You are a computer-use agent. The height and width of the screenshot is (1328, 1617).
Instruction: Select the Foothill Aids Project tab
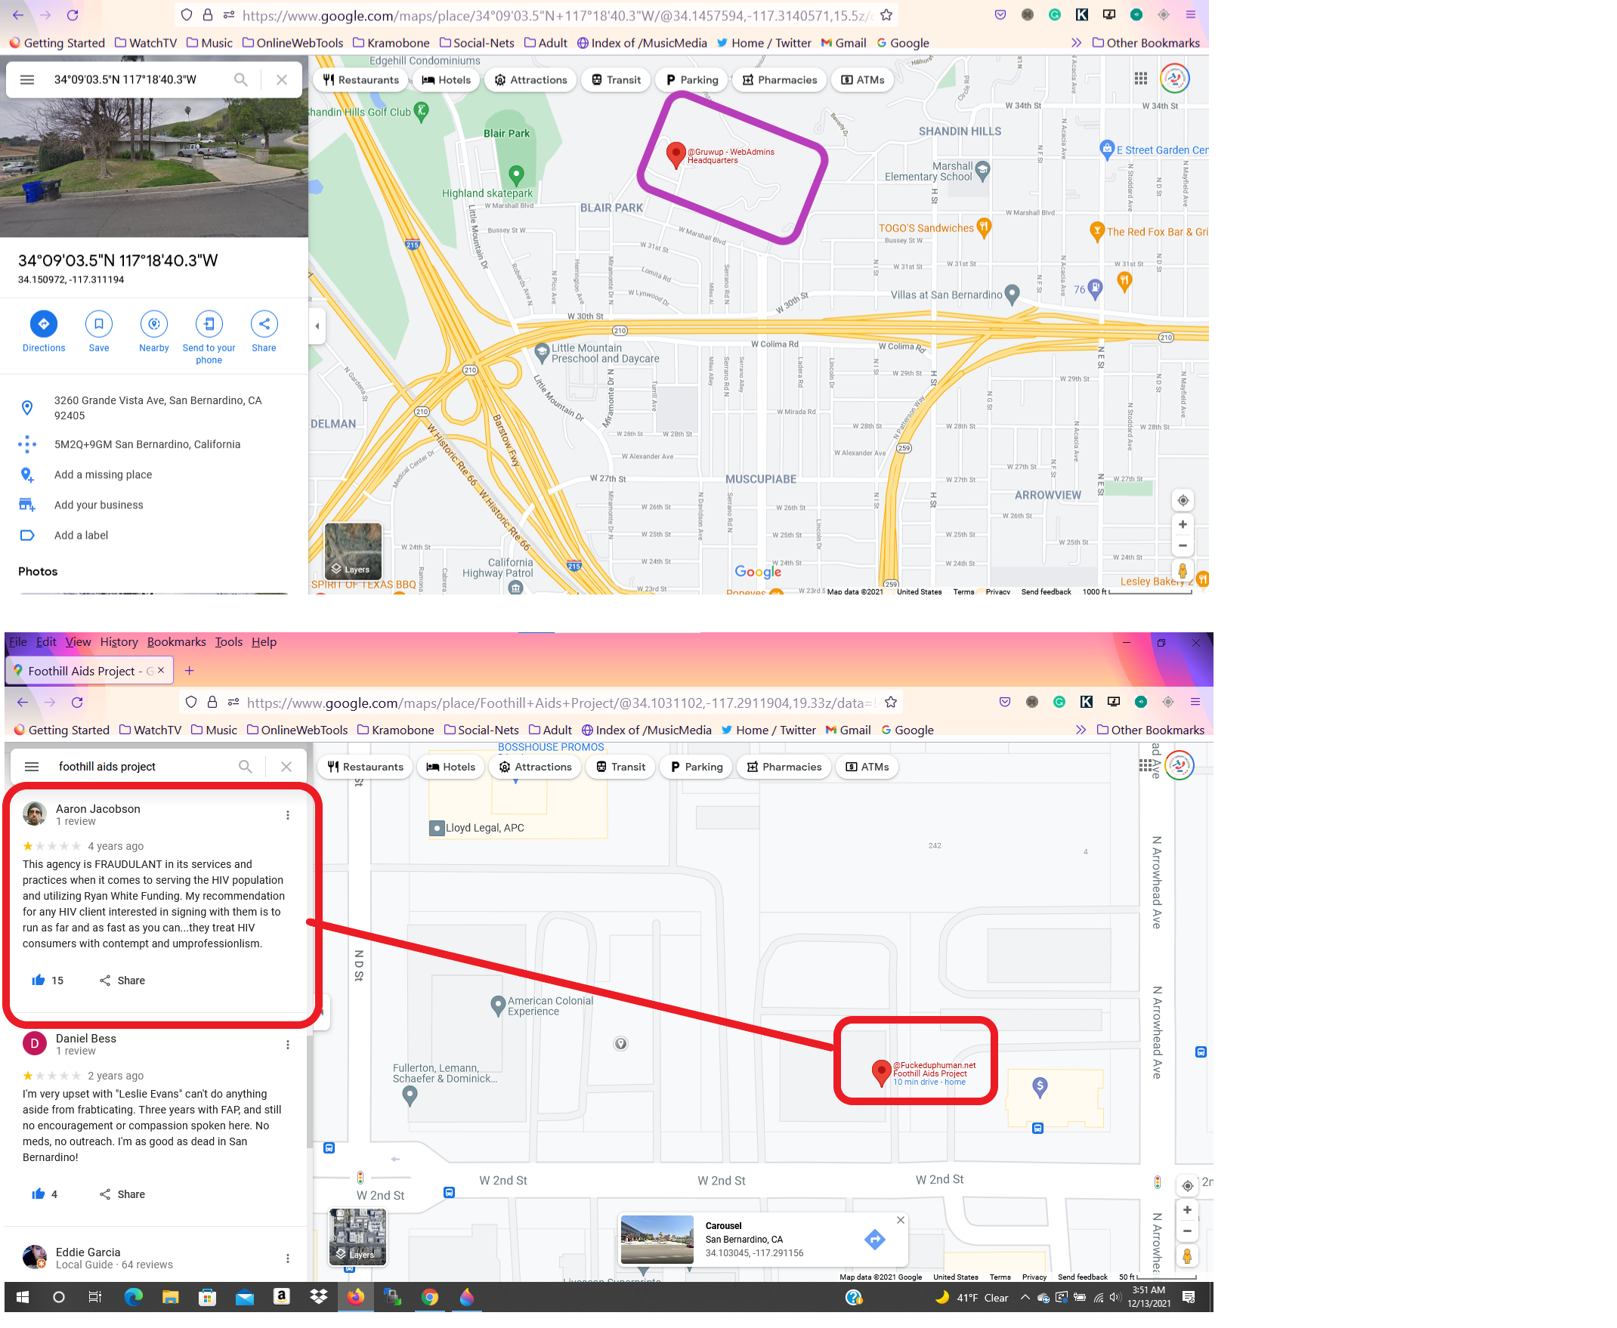(89, 671)
